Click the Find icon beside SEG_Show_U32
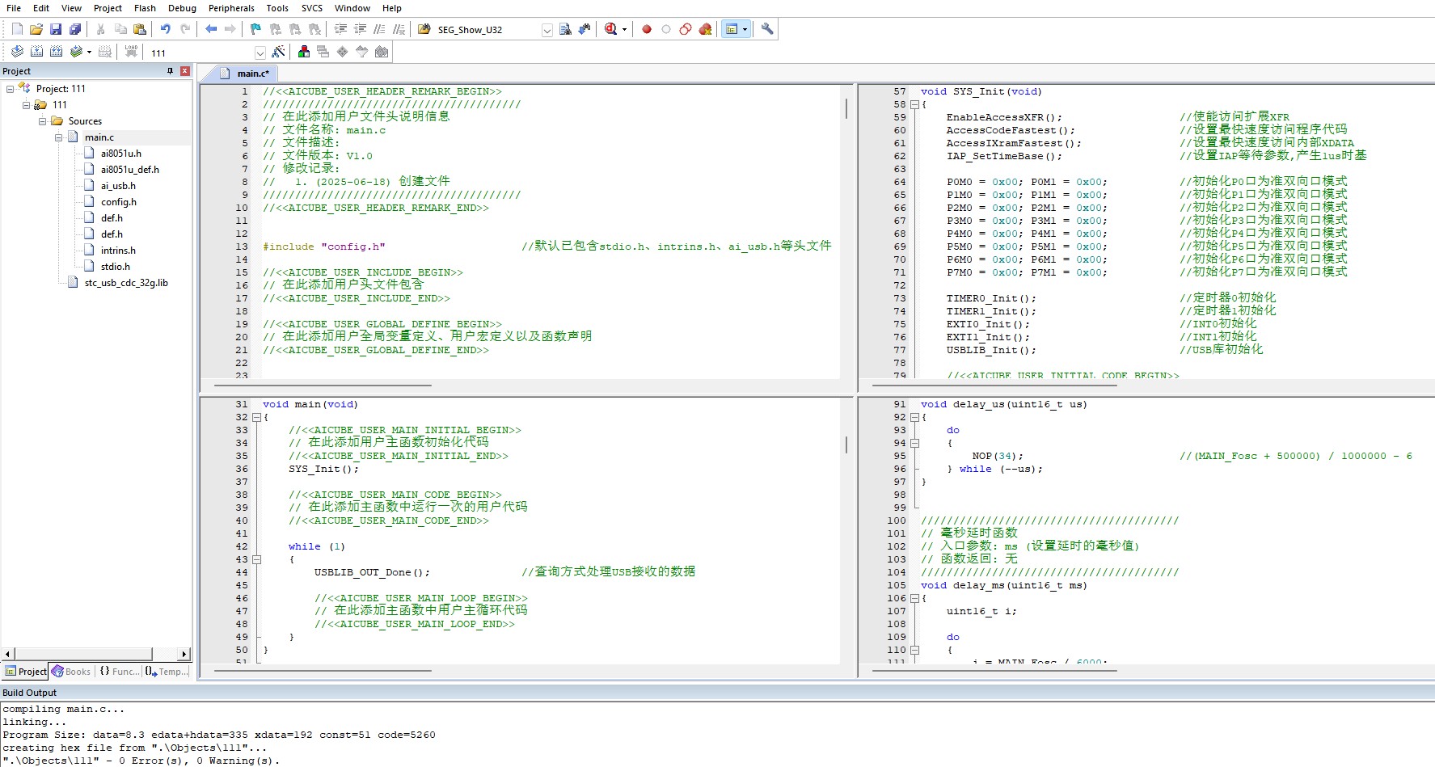1435x767 pixels. tap(565, 29)
